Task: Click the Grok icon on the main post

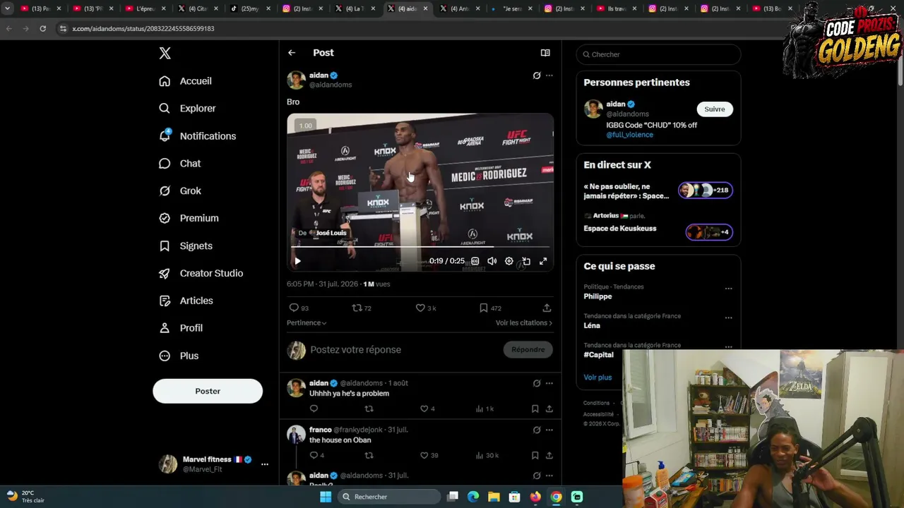Action: [x=537, y=75]
